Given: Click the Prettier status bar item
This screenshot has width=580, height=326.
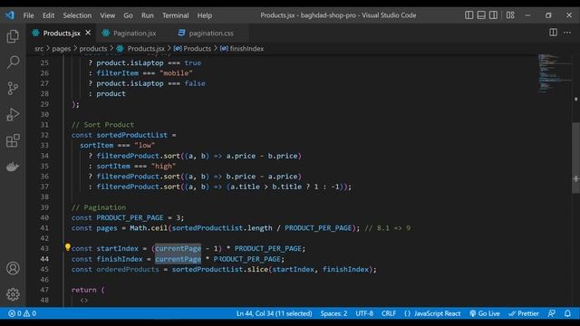Looking at the screenshot, I should coord(524,313).
